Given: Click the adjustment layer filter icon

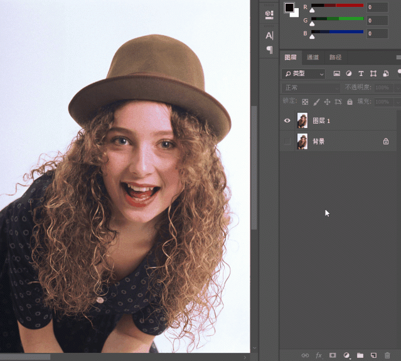Looking at the screenshot, I should pos(349,73).
